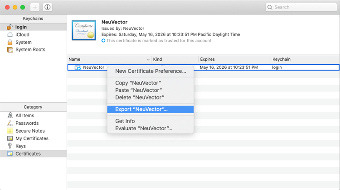Screen dimensions: 340x190
Task: Choose New Certificate Preference menu item
Action: click(151, 71)
